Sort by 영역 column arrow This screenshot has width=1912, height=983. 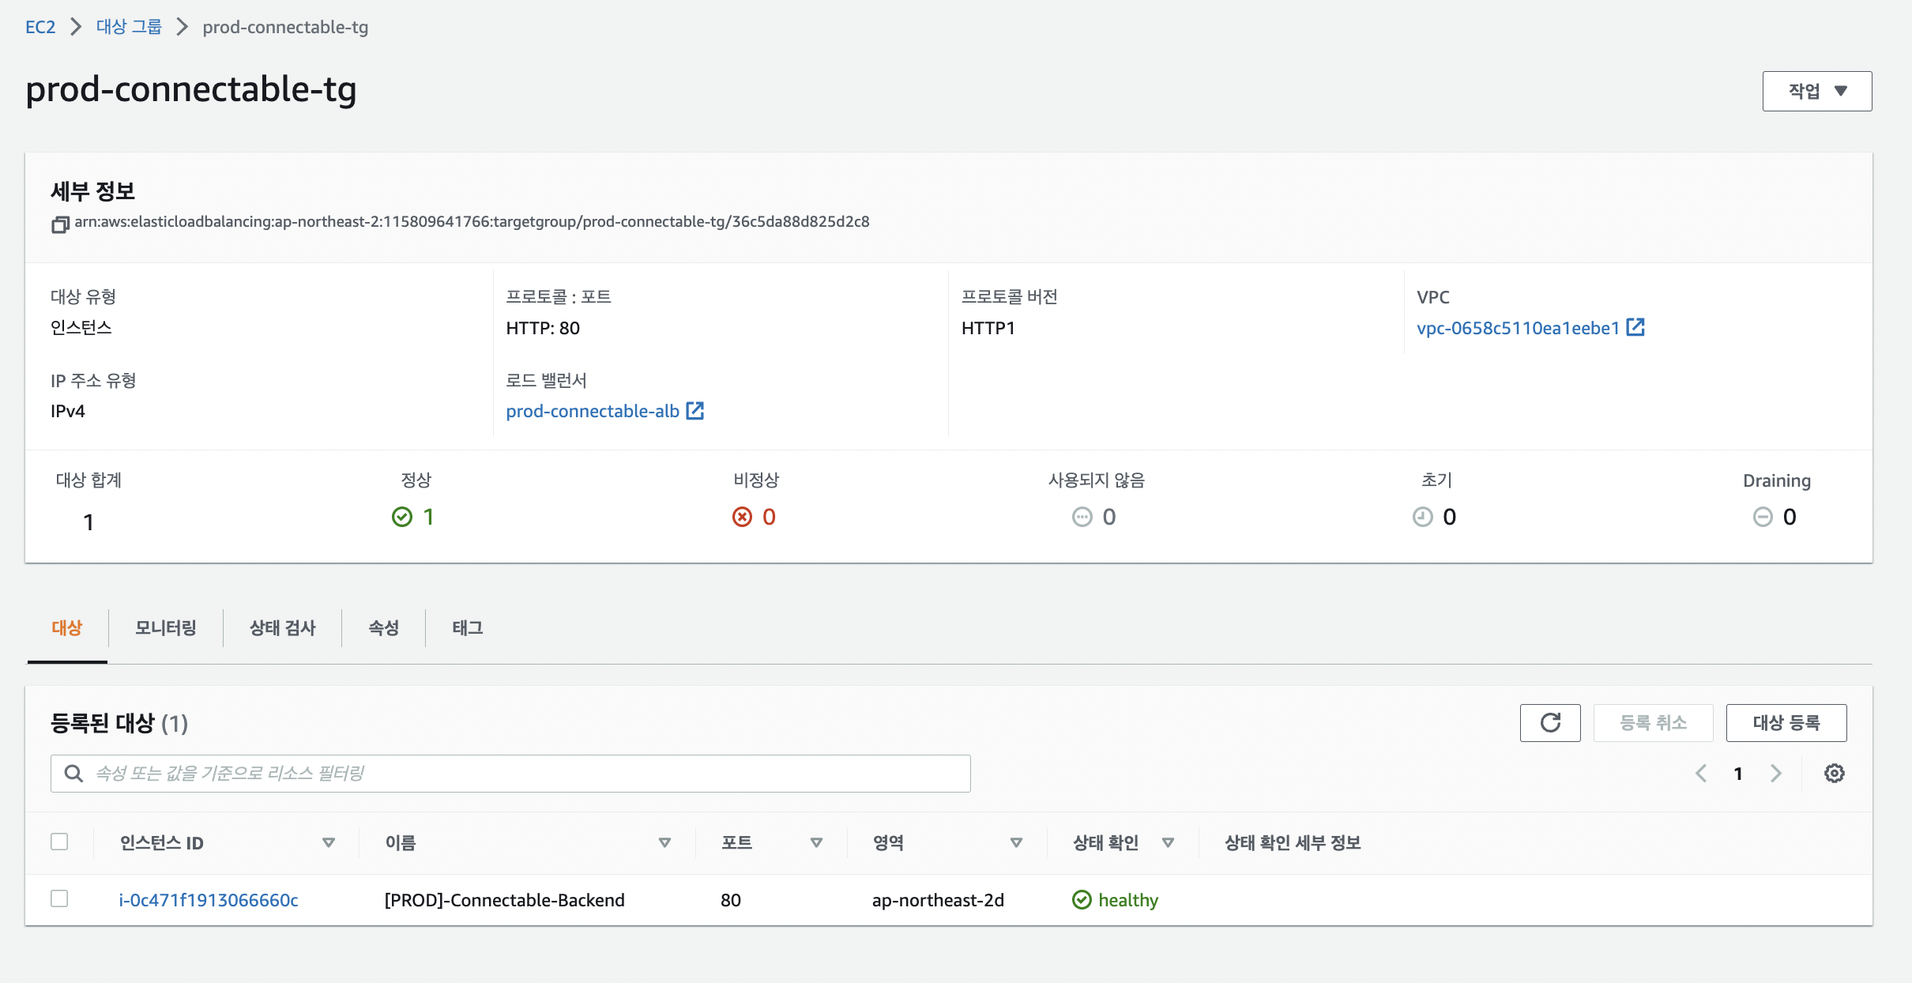pyautogui.click(x=1016, y=842)
